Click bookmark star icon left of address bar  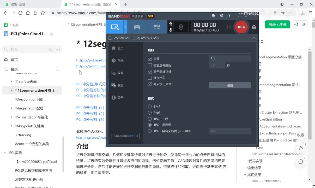tap(43, 13)
